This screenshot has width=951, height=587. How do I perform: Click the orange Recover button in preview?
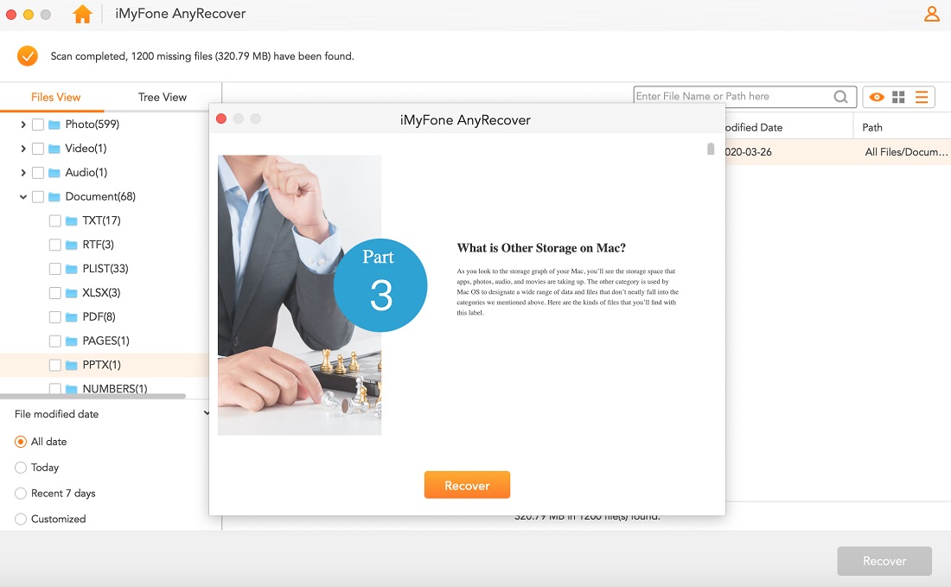467,485
